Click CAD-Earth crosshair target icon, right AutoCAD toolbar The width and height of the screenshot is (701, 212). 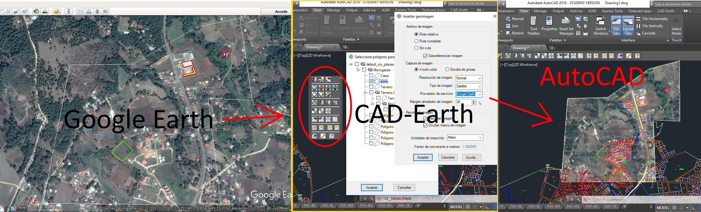pos(551,56)
